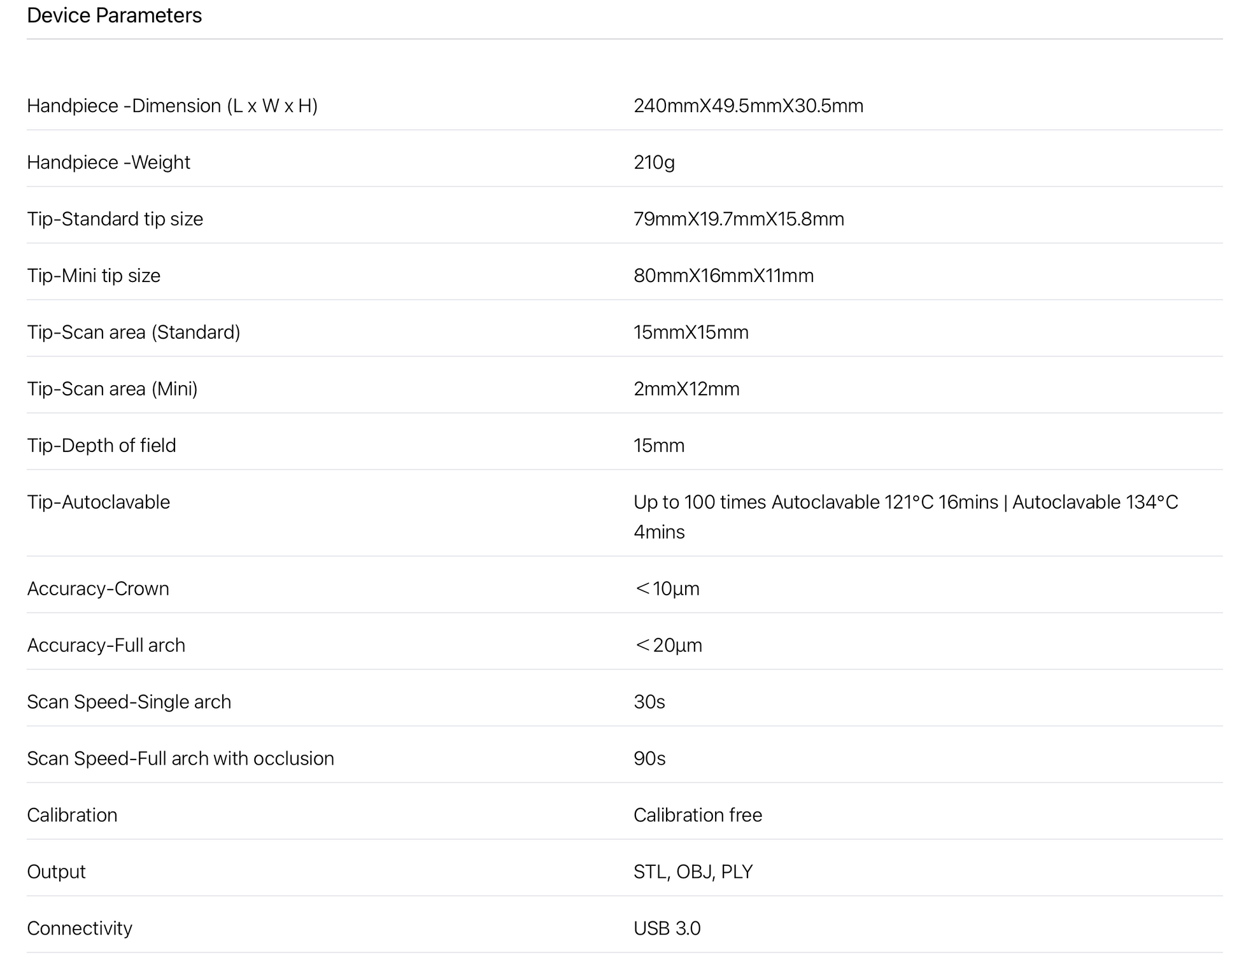Click the Scan Speed-Single arch label
The image size is (1239, 969).
click(129, 702)
